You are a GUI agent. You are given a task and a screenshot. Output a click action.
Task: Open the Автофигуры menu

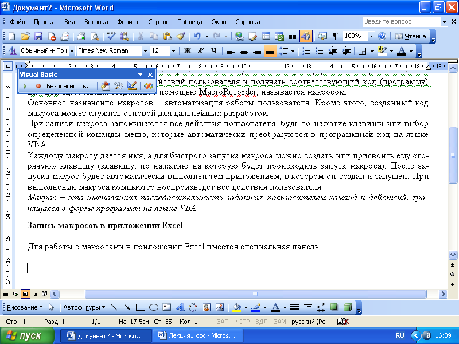84,307
